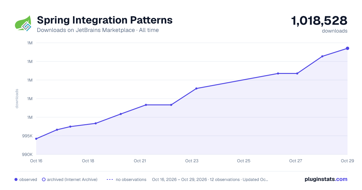Click the vertical 'downloads' axis title

pyautogui.click(x=17, y=99)
